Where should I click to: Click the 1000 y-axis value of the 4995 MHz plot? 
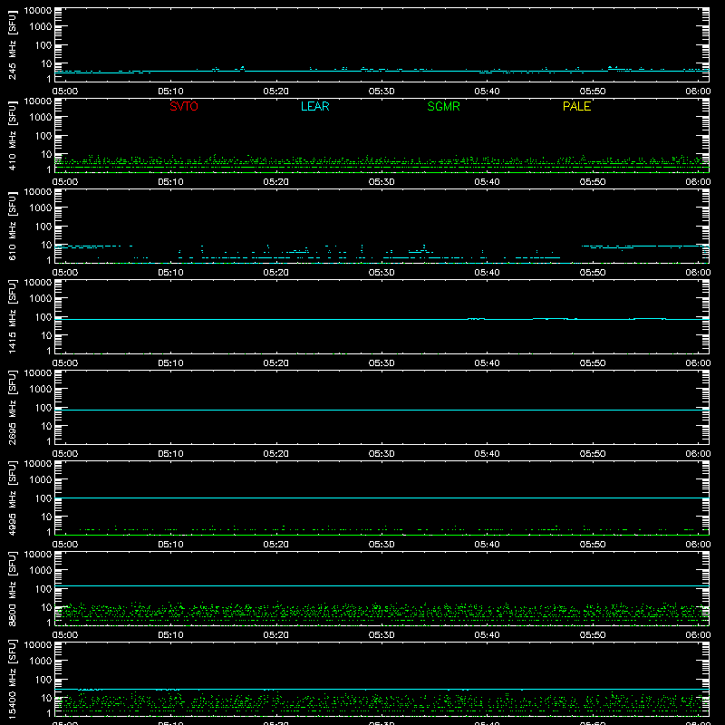pyautogui.click(x=41, y=480)
